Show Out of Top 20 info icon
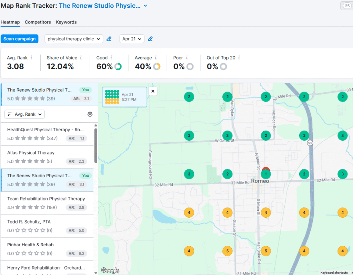 tap(239, 58)
